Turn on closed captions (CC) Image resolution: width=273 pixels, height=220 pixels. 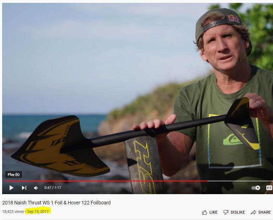tap(269, 188)
